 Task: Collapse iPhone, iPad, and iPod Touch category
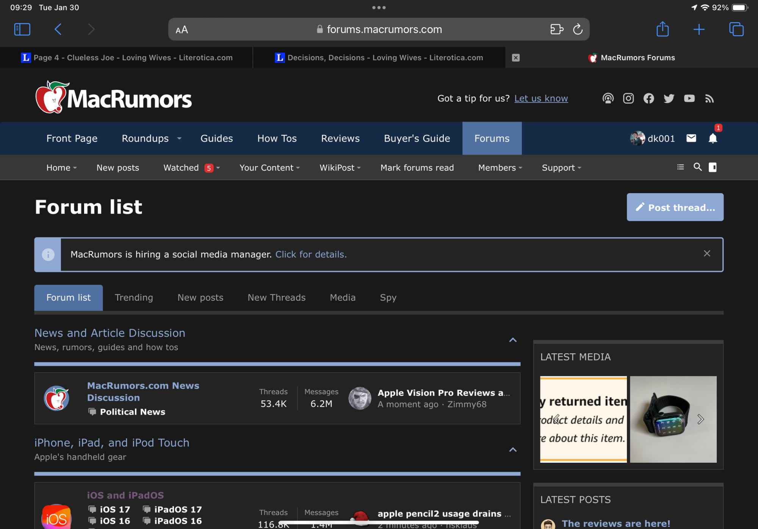pos(512,450)
